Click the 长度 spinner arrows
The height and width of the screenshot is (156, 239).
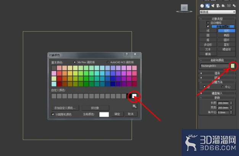coord(231,103)
